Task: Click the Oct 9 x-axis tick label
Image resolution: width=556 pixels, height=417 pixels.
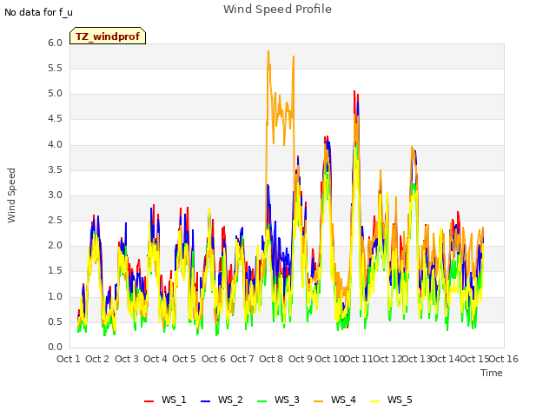Action: pos(301,359)
